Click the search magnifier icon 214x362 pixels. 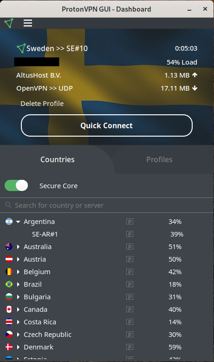point(8,205)
